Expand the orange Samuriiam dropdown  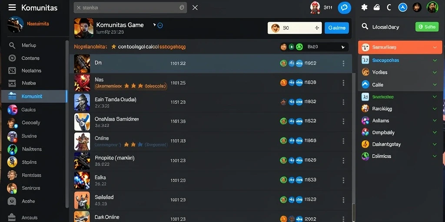click(400, 47)
